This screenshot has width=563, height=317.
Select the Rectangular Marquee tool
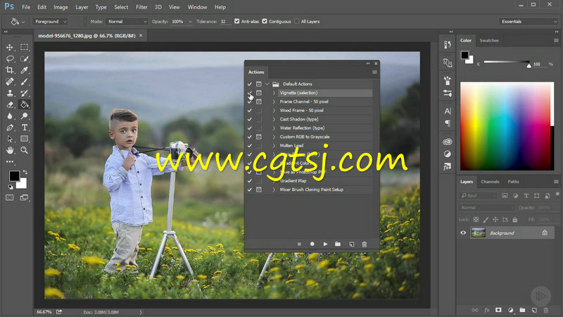pos(24,47)
